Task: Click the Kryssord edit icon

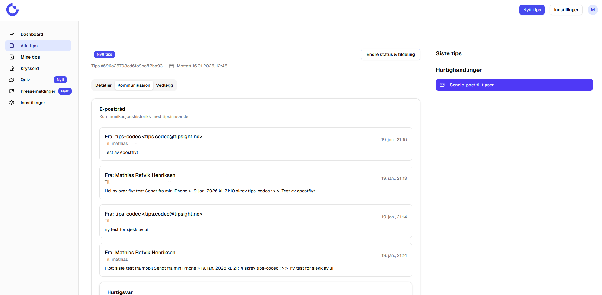Action: [x=12, y=68]
